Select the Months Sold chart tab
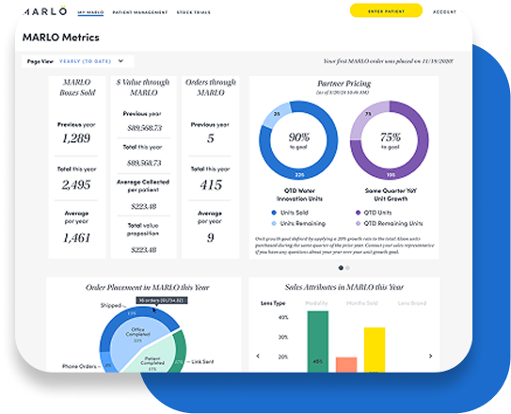 click(362, 303)
